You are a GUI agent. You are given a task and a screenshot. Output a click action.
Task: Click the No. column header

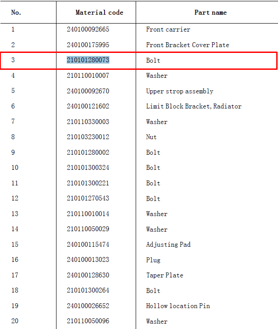tap(16, 12)
